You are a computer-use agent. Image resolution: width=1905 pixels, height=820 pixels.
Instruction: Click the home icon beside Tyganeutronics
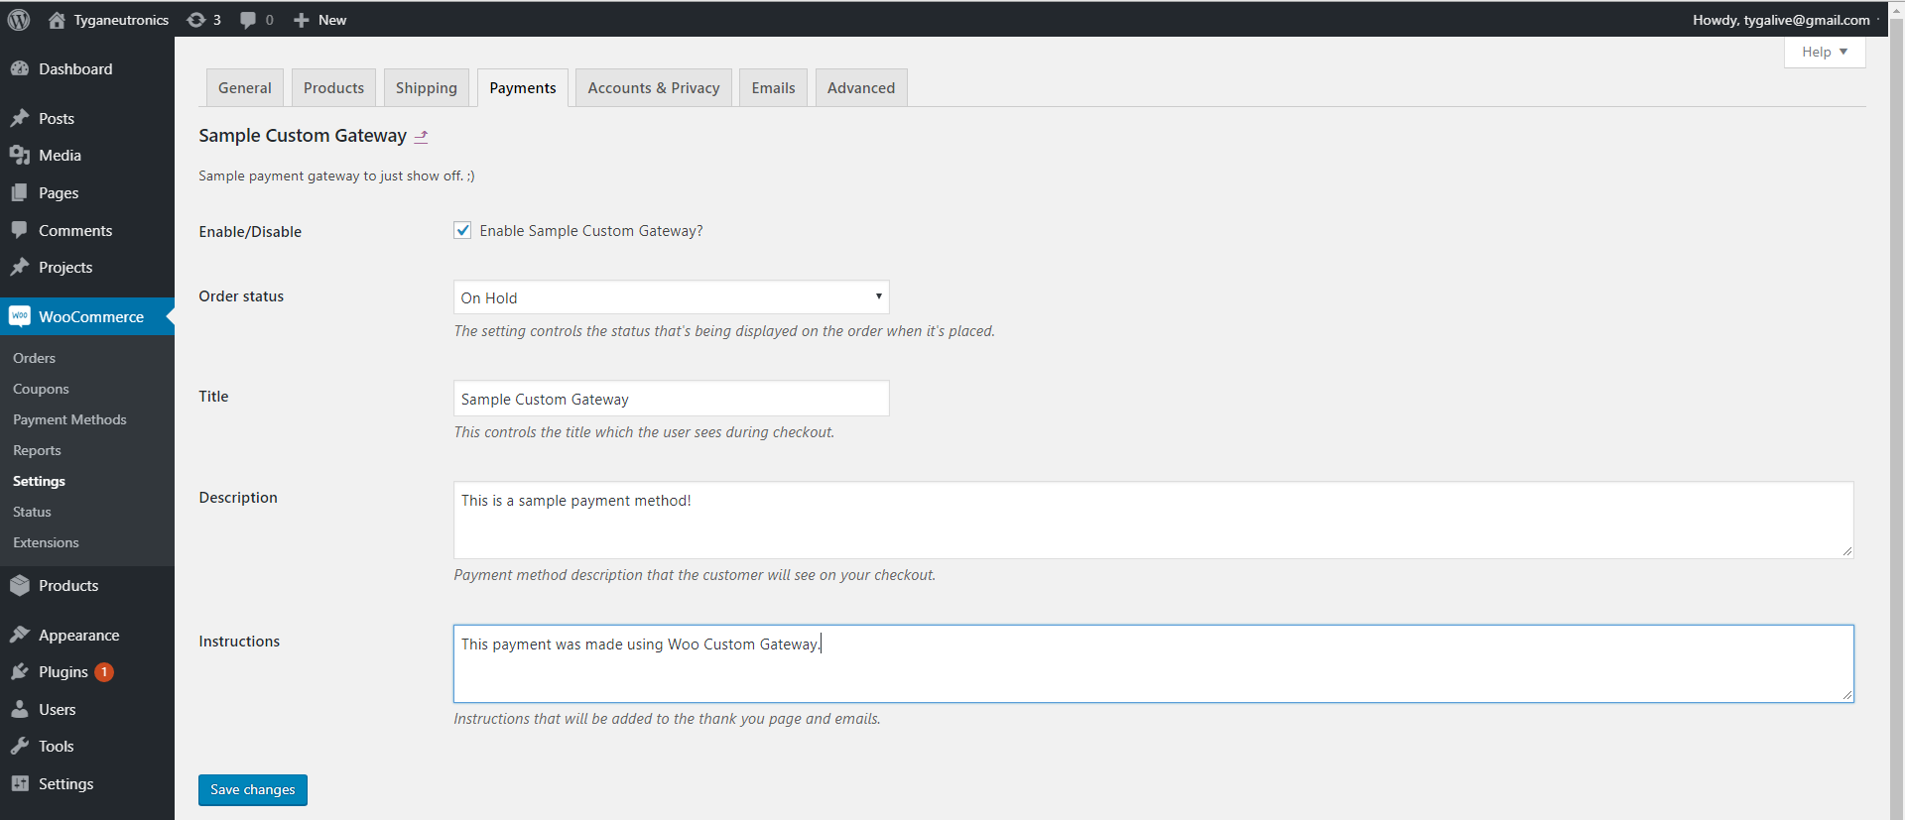(57, 20)
